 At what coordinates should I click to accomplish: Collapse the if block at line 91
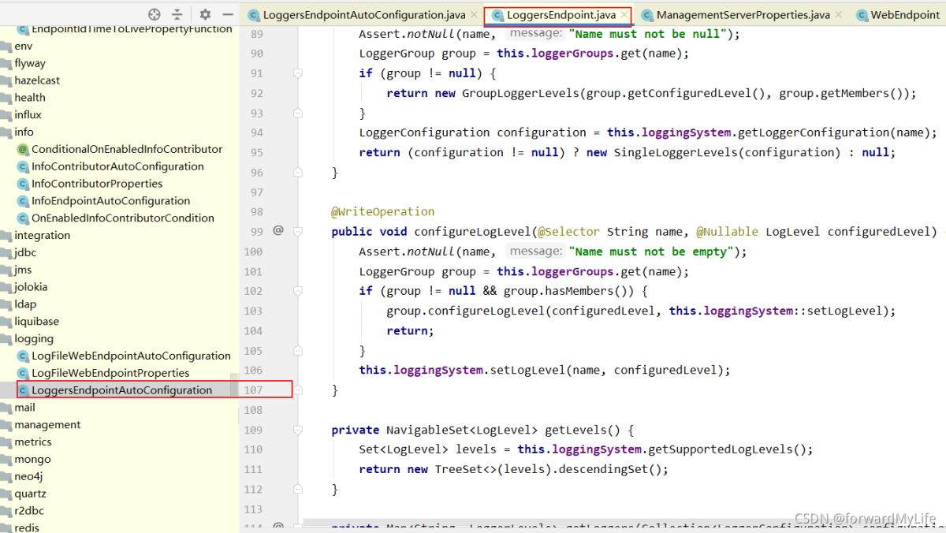(298, 73)
